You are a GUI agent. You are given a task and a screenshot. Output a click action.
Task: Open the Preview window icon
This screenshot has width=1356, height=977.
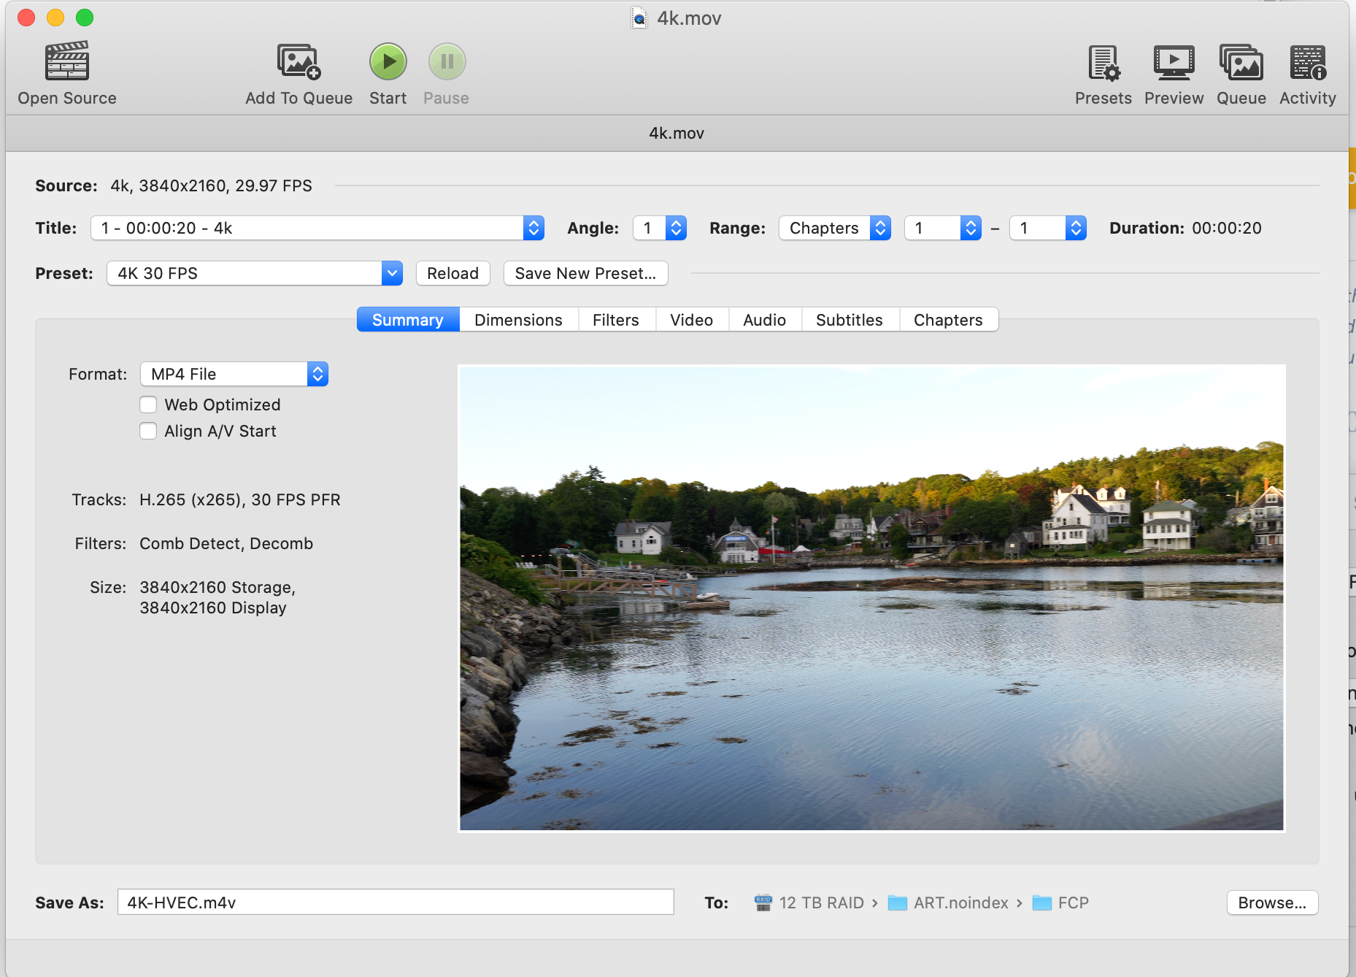pyautogui.click(x=1174, y=63)
